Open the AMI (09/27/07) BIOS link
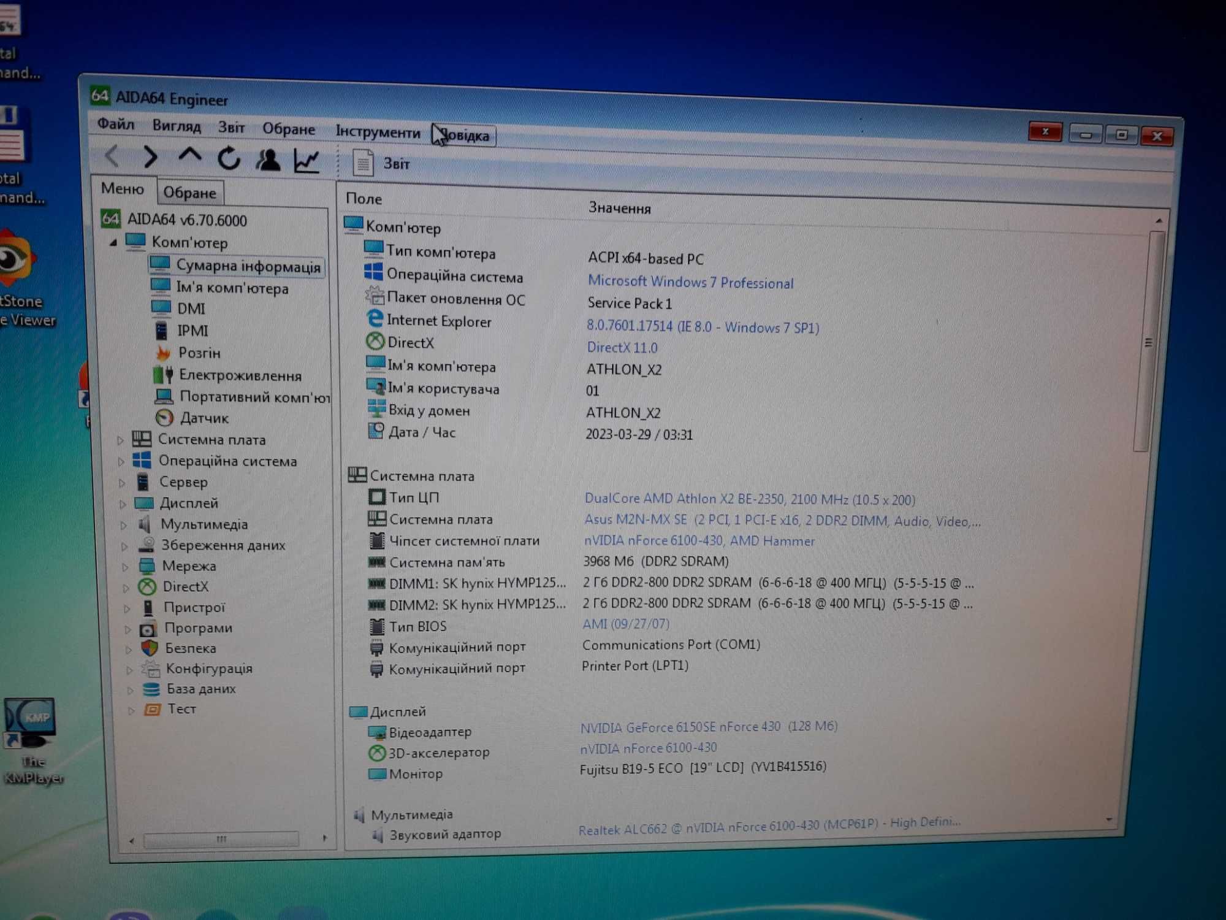The height and width of the screenshot is (920, 1226). [626, 624]
